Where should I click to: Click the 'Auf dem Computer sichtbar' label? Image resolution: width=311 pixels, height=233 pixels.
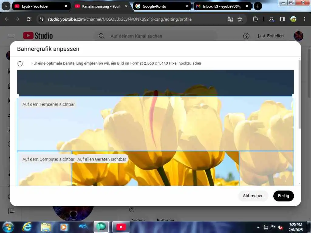49,159
